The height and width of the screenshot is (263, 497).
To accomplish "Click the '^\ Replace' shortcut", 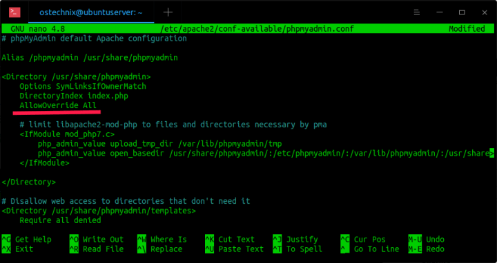I will pyautogui.click(x=160, y=249).
